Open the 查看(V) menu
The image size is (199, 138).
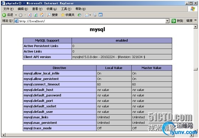click(37, 9)
